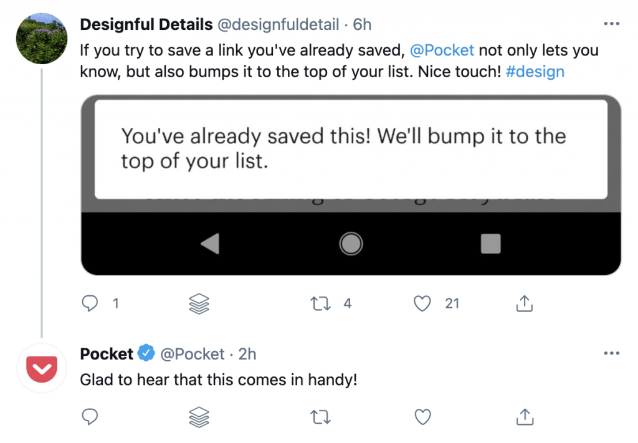Click Pocket's red logo avatar
Screen dimensions: 638x443
(42, 368)
